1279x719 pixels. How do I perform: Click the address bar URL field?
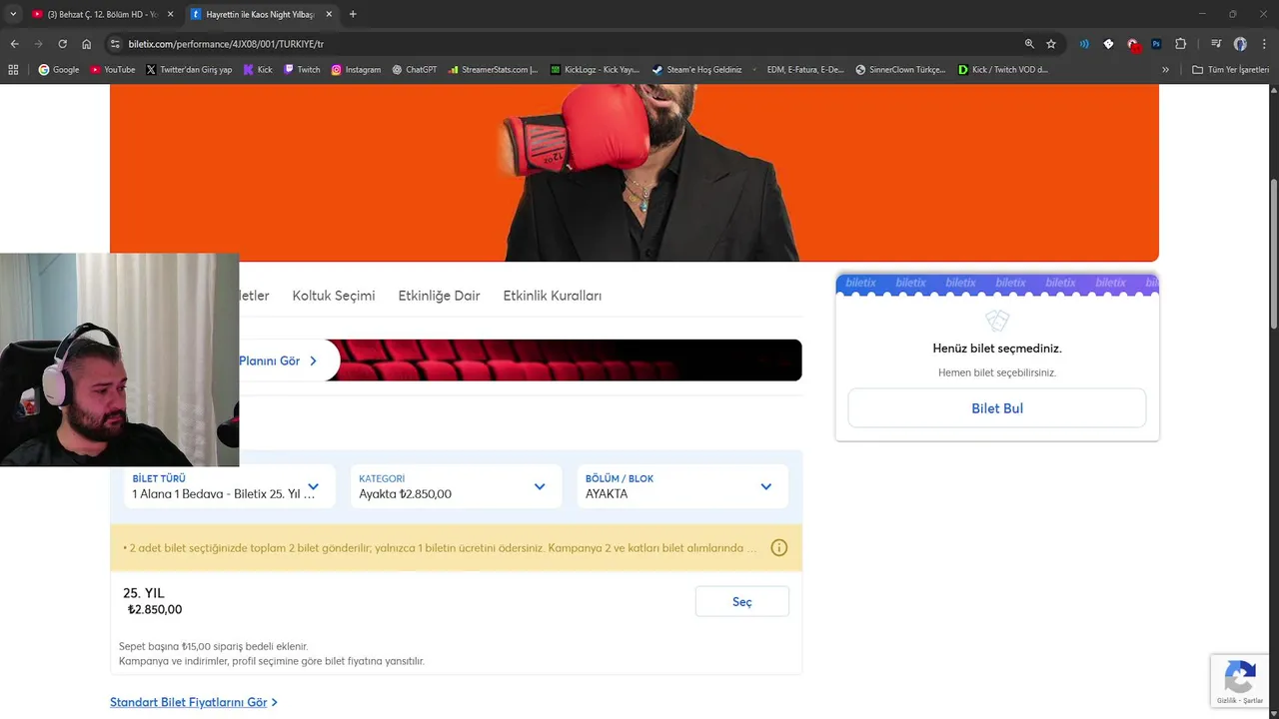tap(570, 44)
